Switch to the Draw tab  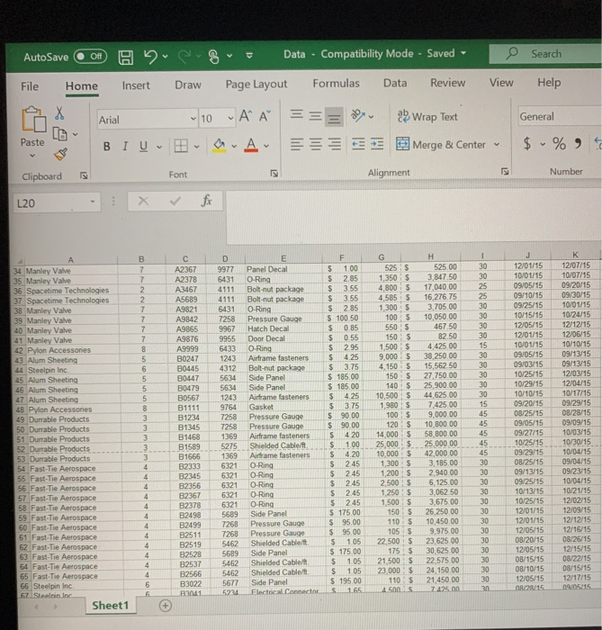[187, 85]
